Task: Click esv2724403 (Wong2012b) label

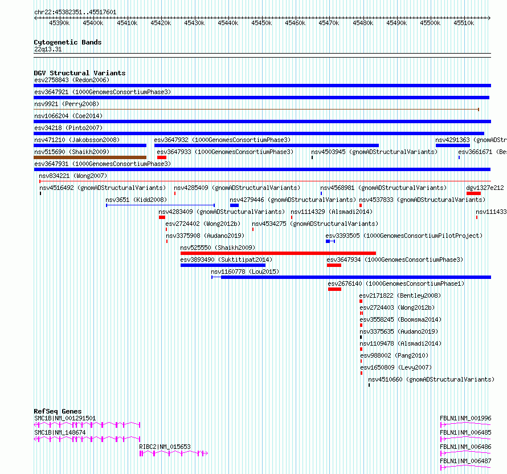Action: pos(397,307)
